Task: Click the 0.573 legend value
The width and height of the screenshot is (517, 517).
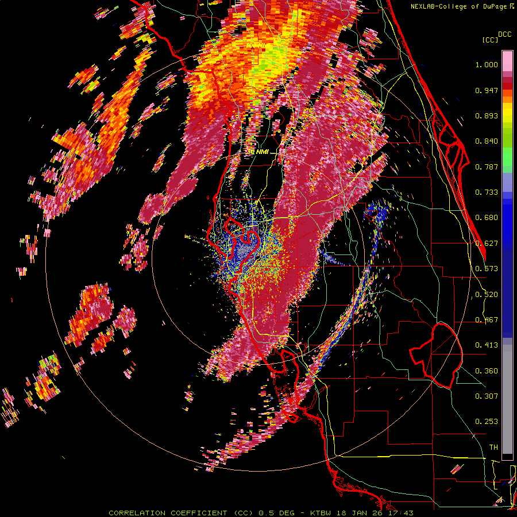Action: (487, 269)
